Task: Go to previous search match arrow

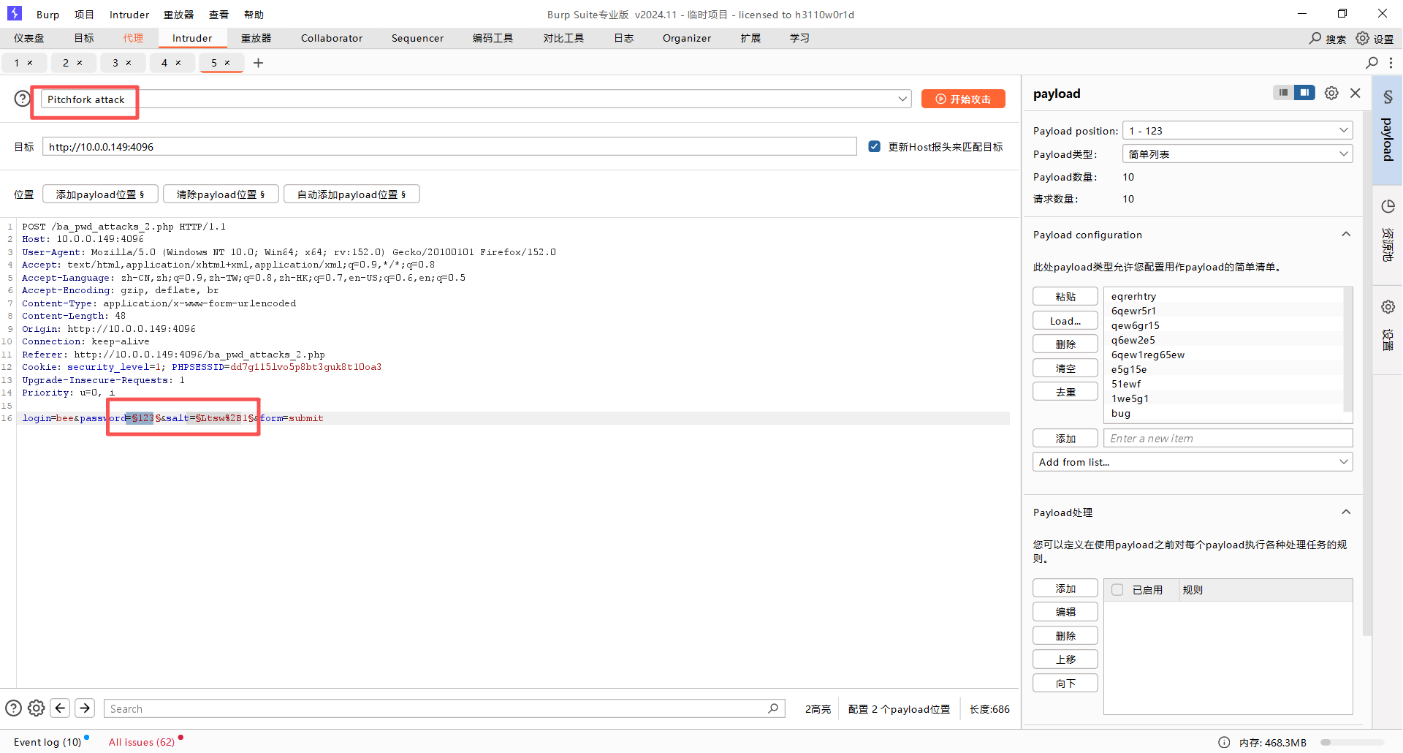Action: (x=61, y=708)
